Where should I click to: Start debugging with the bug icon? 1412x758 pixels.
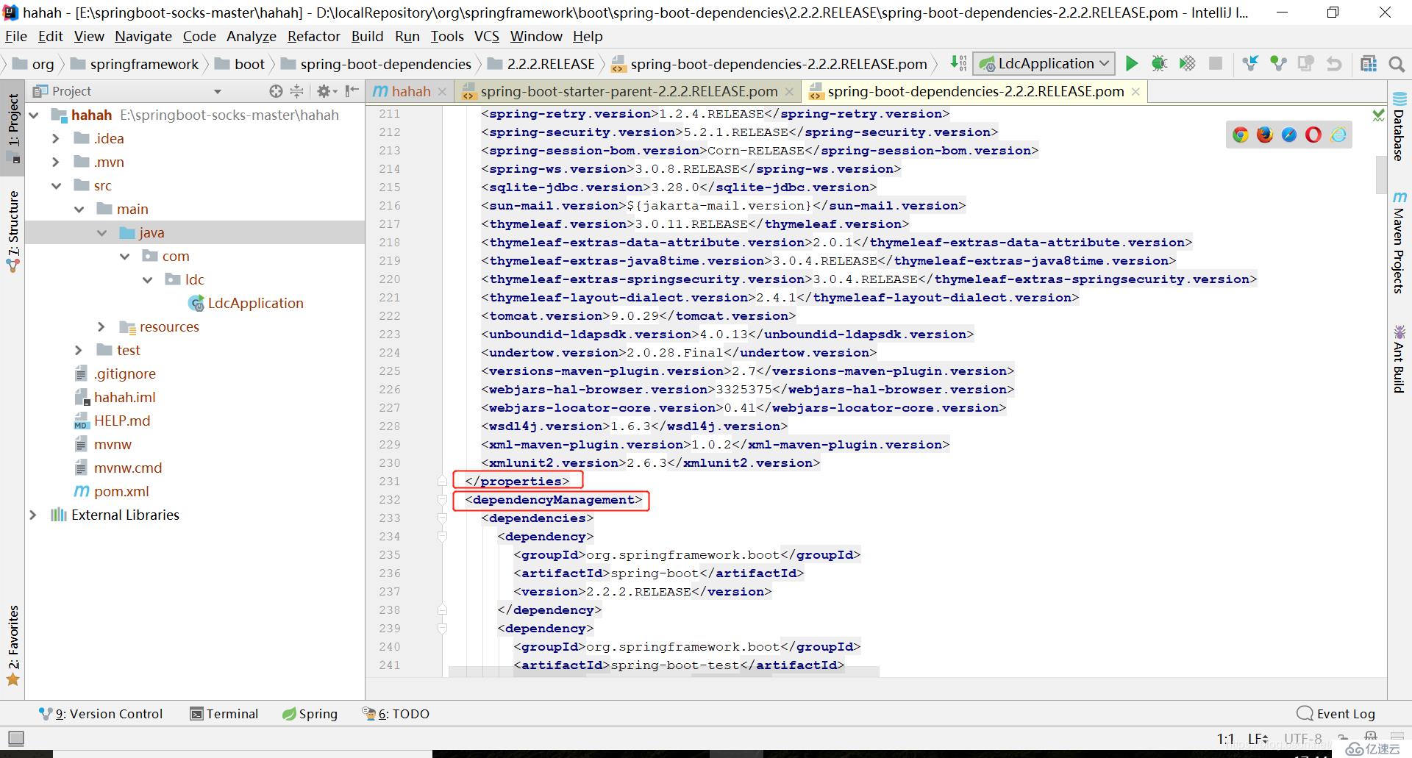click(x=1159, y=64)
